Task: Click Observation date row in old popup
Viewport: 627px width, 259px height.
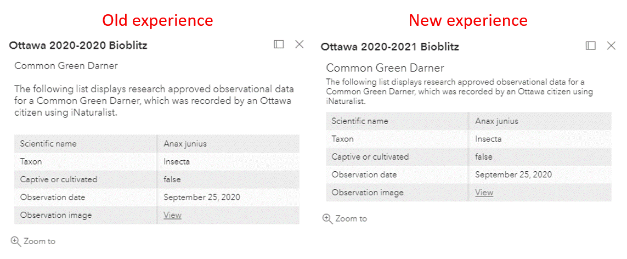Action: [x=53, y=198]
